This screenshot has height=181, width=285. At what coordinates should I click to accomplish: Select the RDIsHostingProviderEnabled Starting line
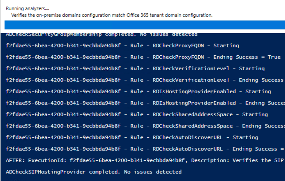pyautogui.click(x=138, y=92)
